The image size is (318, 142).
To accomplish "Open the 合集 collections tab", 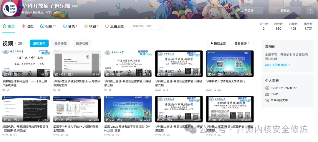I will tap(70, 26).
